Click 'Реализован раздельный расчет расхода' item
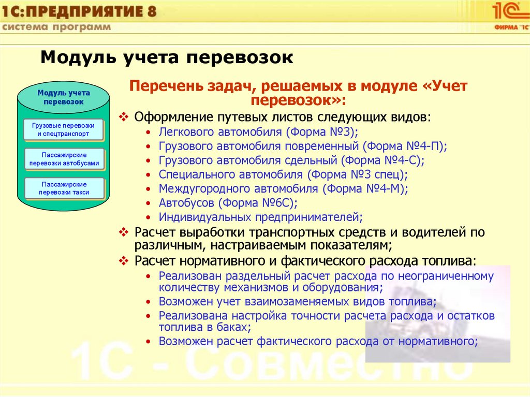The height and width of the screenshot is (397, 530). point(326,282)
